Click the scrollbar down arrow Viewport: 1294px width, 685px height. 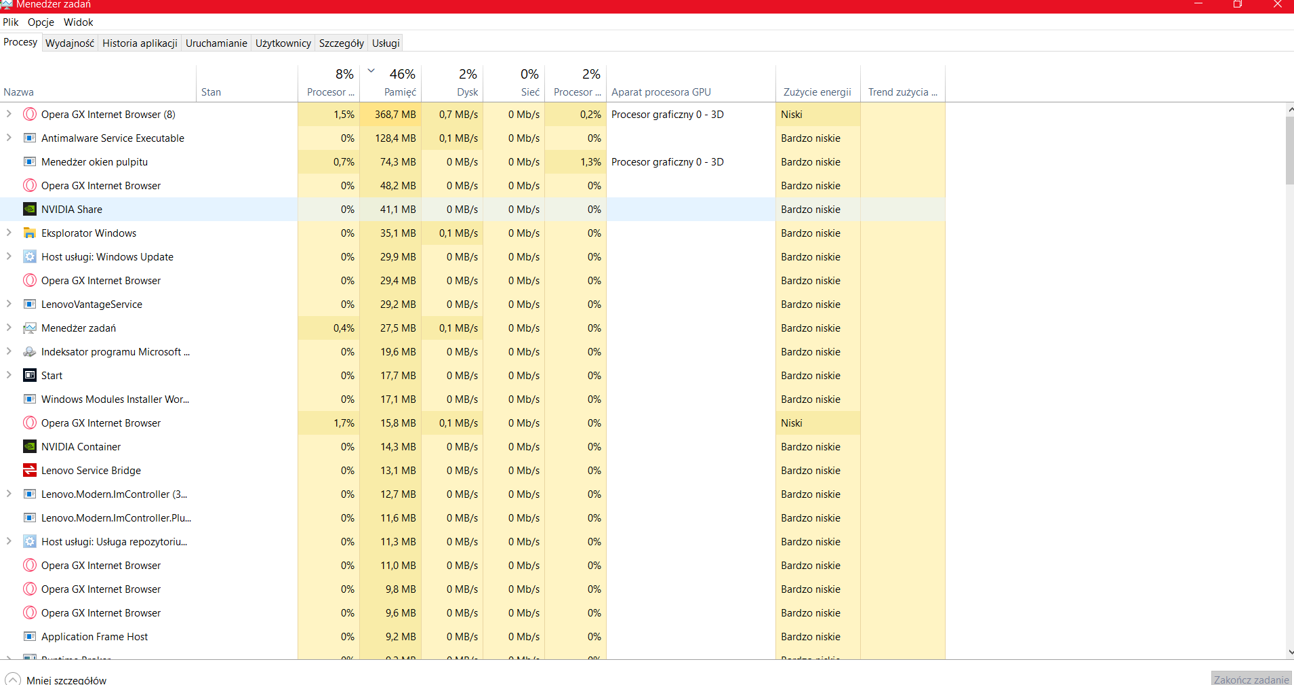tap(1289, 652)
